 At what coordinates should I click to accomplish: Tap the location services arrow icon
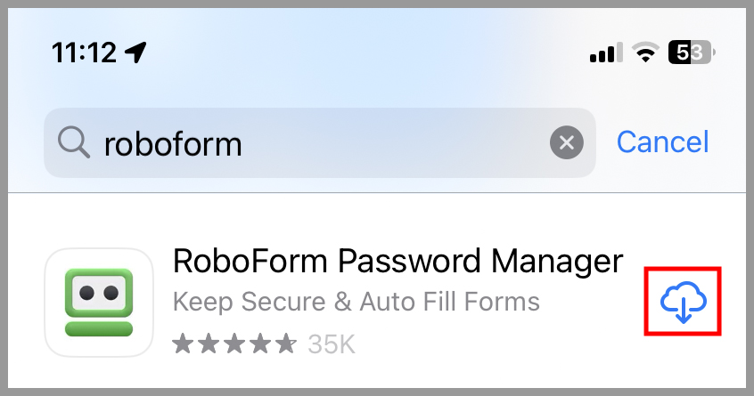pos(135,52)
